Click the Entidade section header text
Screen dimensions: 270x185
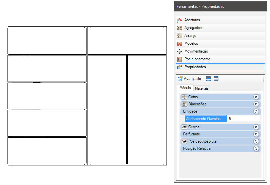click(x=190, y=112)
